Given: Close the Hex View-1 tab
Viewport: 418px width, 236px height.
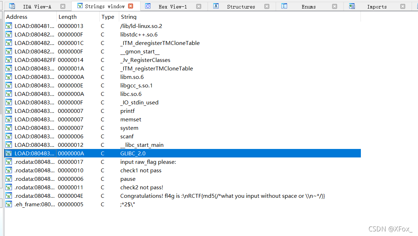Looking at the screenshot, I should 199,6.
